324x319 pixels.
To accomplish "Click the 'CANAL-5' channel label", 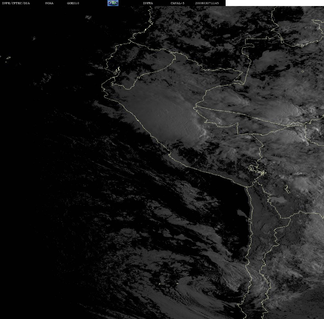I will click(178, 3).
